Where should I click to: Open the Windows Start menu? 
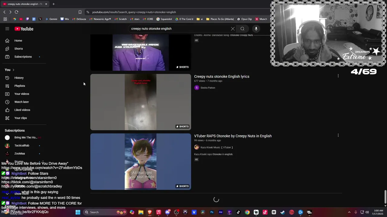pos(78,212)
